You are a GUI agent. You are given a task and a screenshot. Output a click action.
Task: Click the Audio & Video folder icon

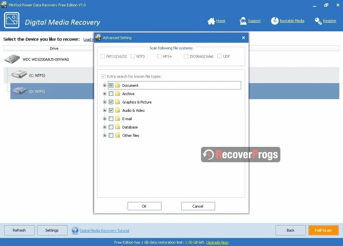coord(118,110)
